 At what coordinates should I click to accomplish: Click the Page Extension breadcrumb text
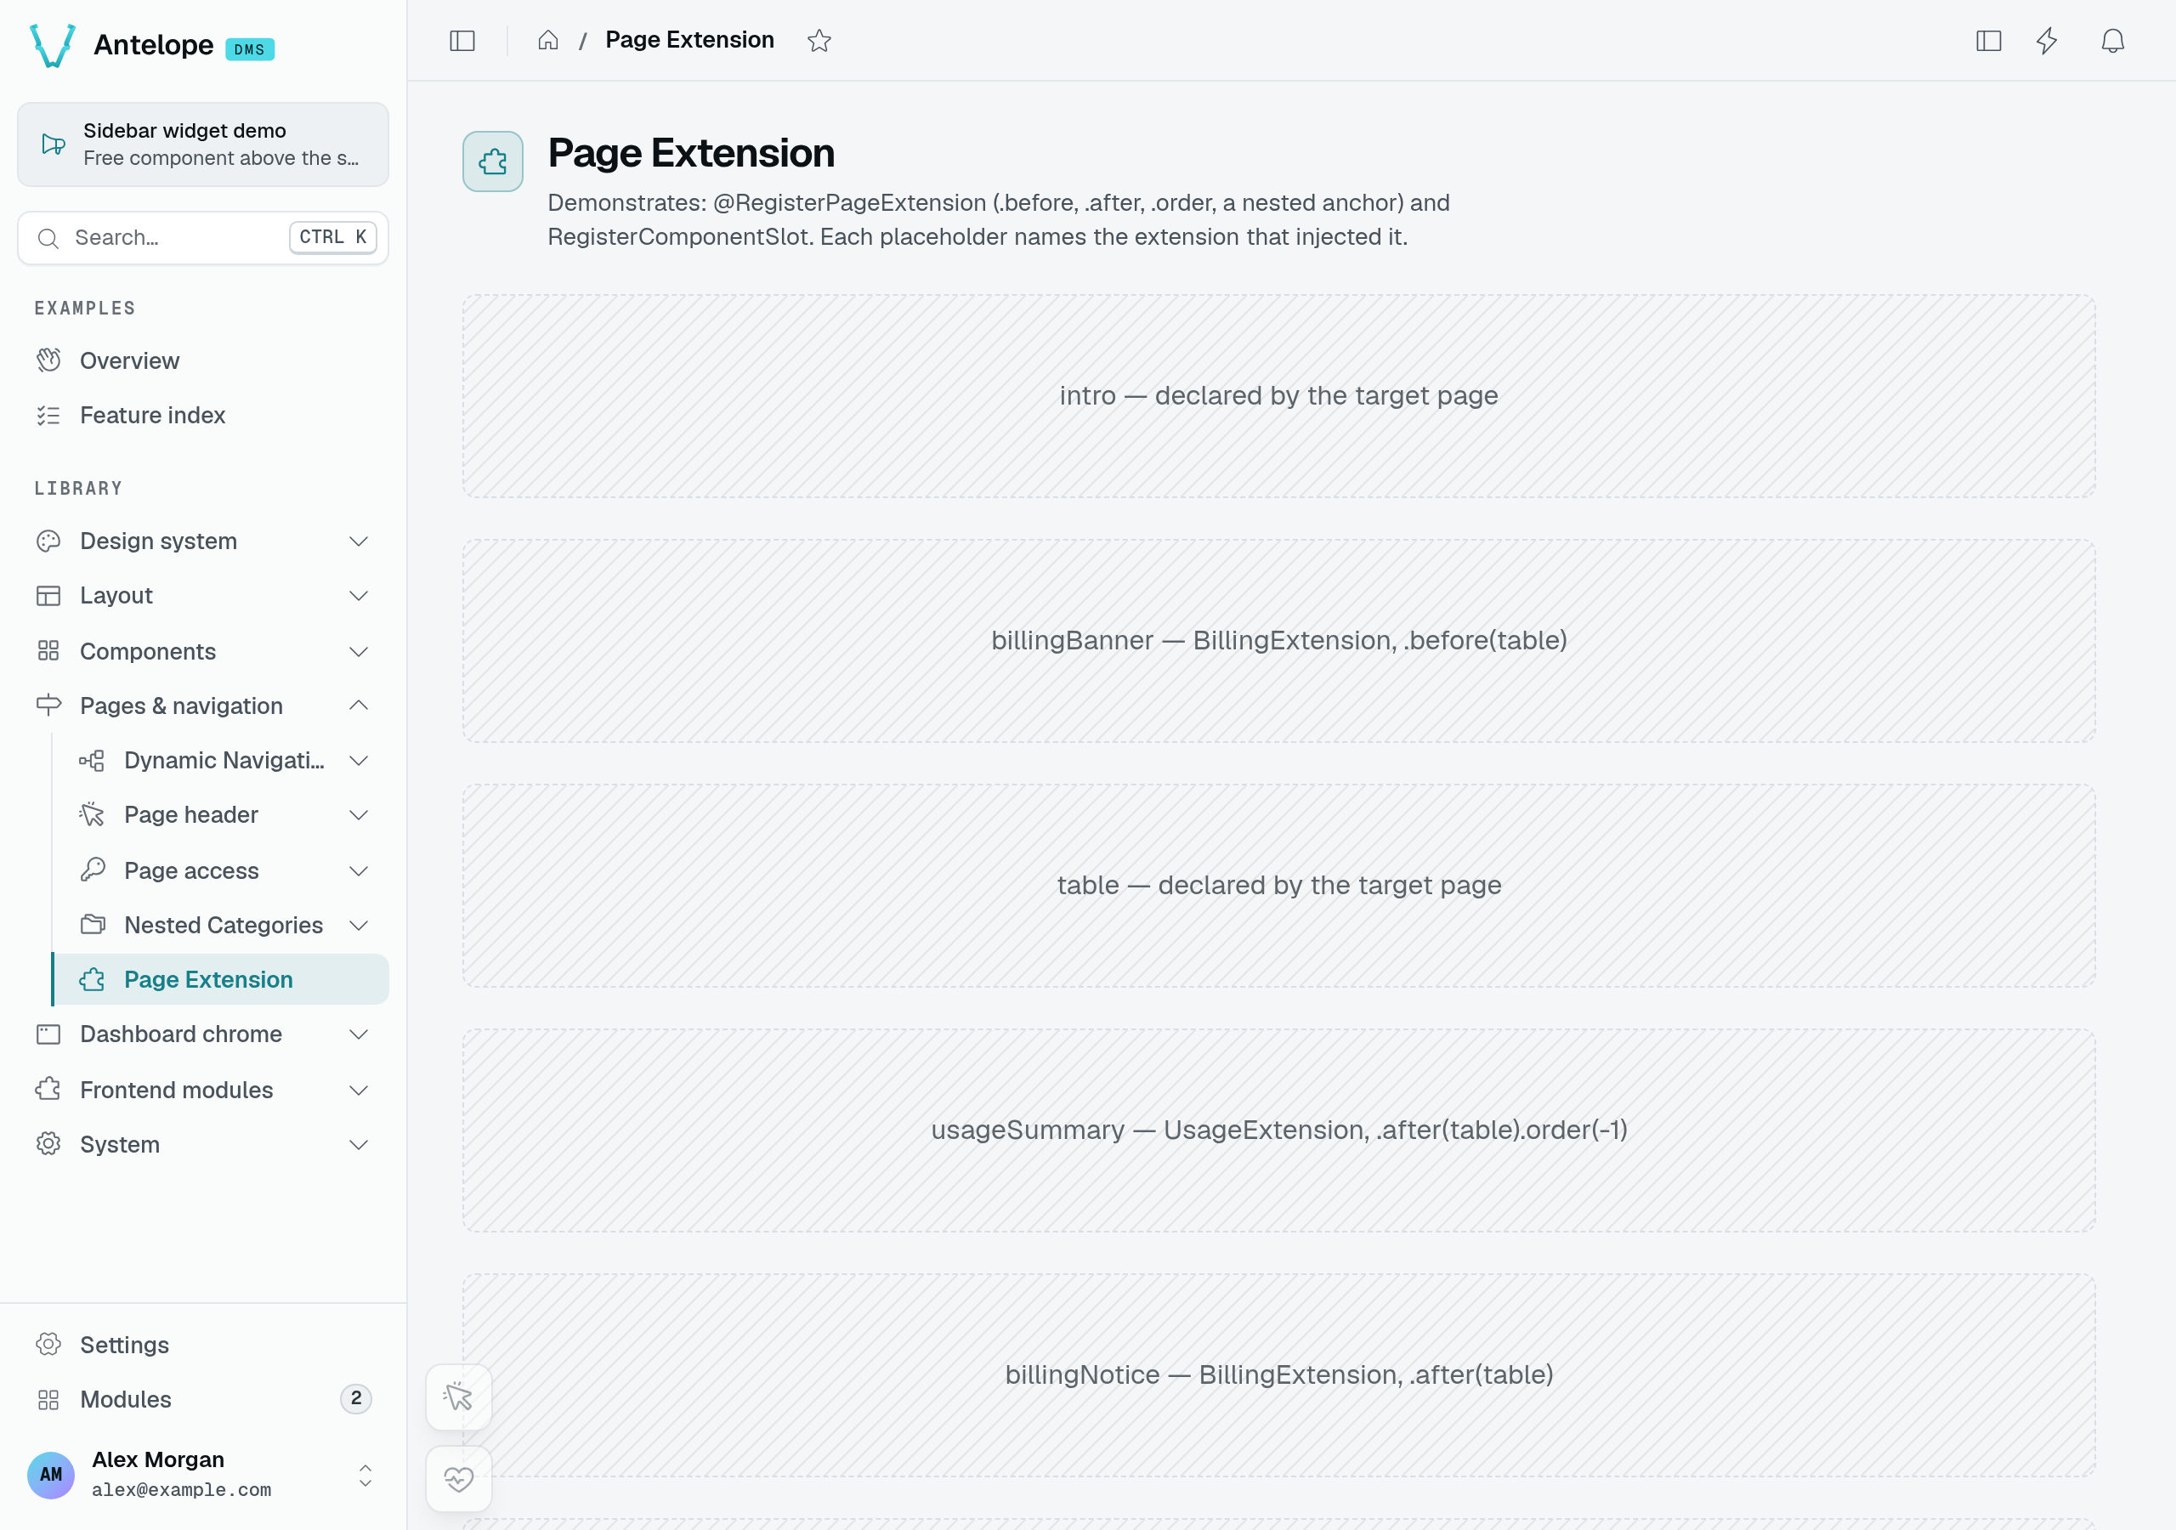pos(689,40)
